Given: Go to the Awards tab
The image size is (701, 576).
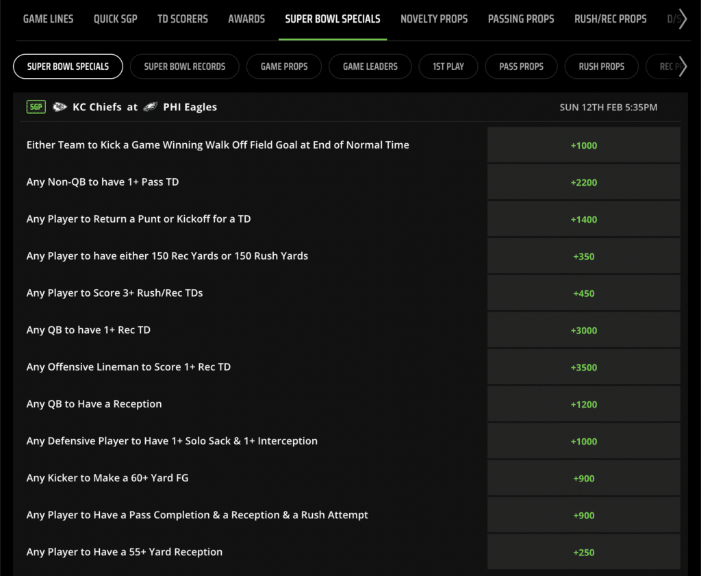Looking at the screenshot, I should 246,18.
